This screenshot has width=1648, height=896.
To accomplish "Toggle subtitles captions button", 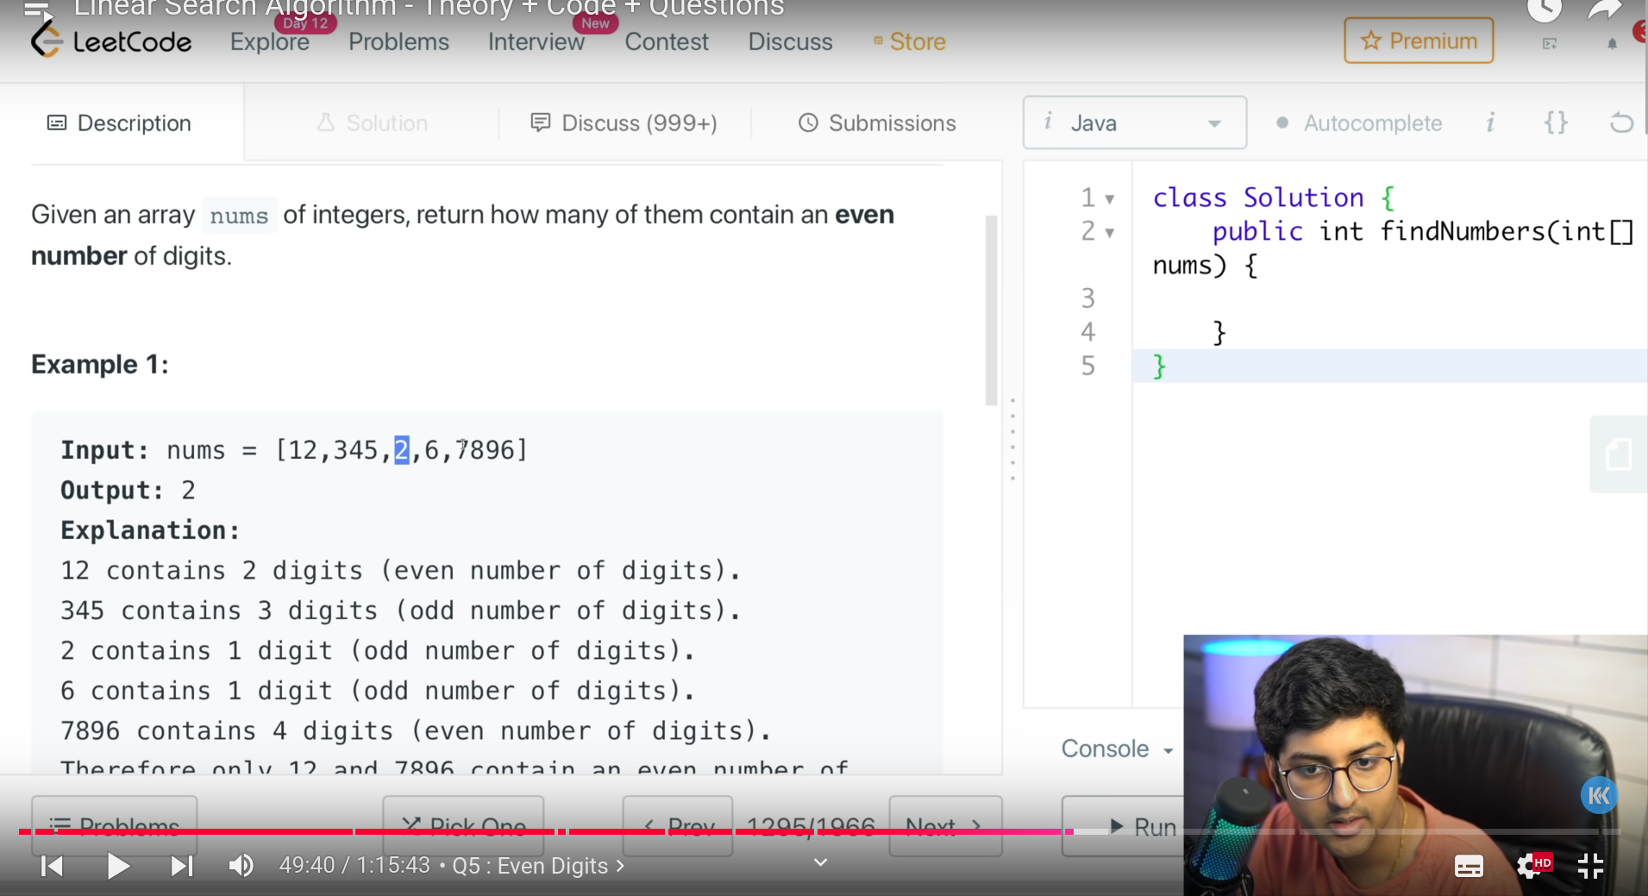I will tap(1469, 866).
